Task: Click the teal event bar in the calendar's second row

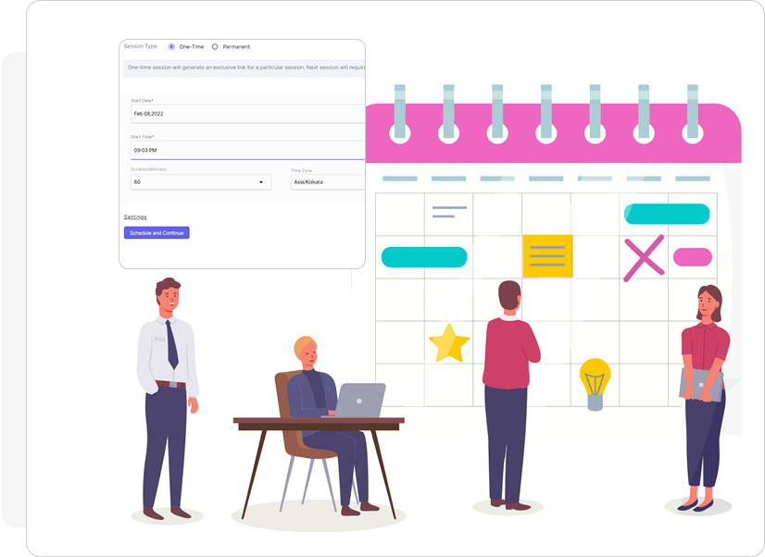Action: [424, 257]
